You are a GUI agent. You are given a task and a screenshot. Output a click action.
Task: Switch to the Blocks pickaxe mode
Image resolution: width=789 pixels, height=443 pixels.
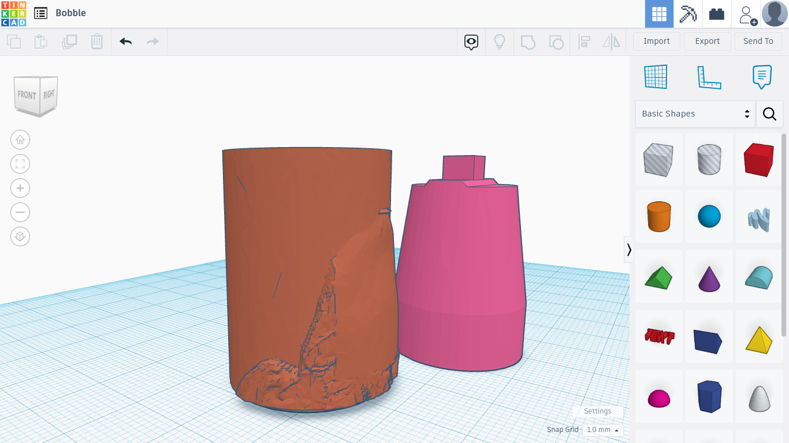688,14
